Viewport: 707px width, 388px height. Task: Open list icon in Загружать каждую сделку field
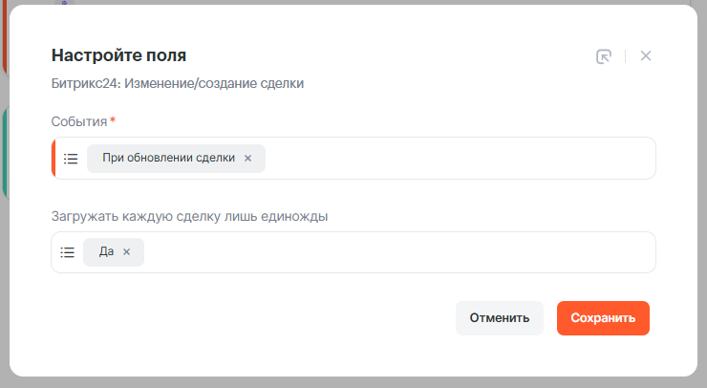(x=68, y=252)
